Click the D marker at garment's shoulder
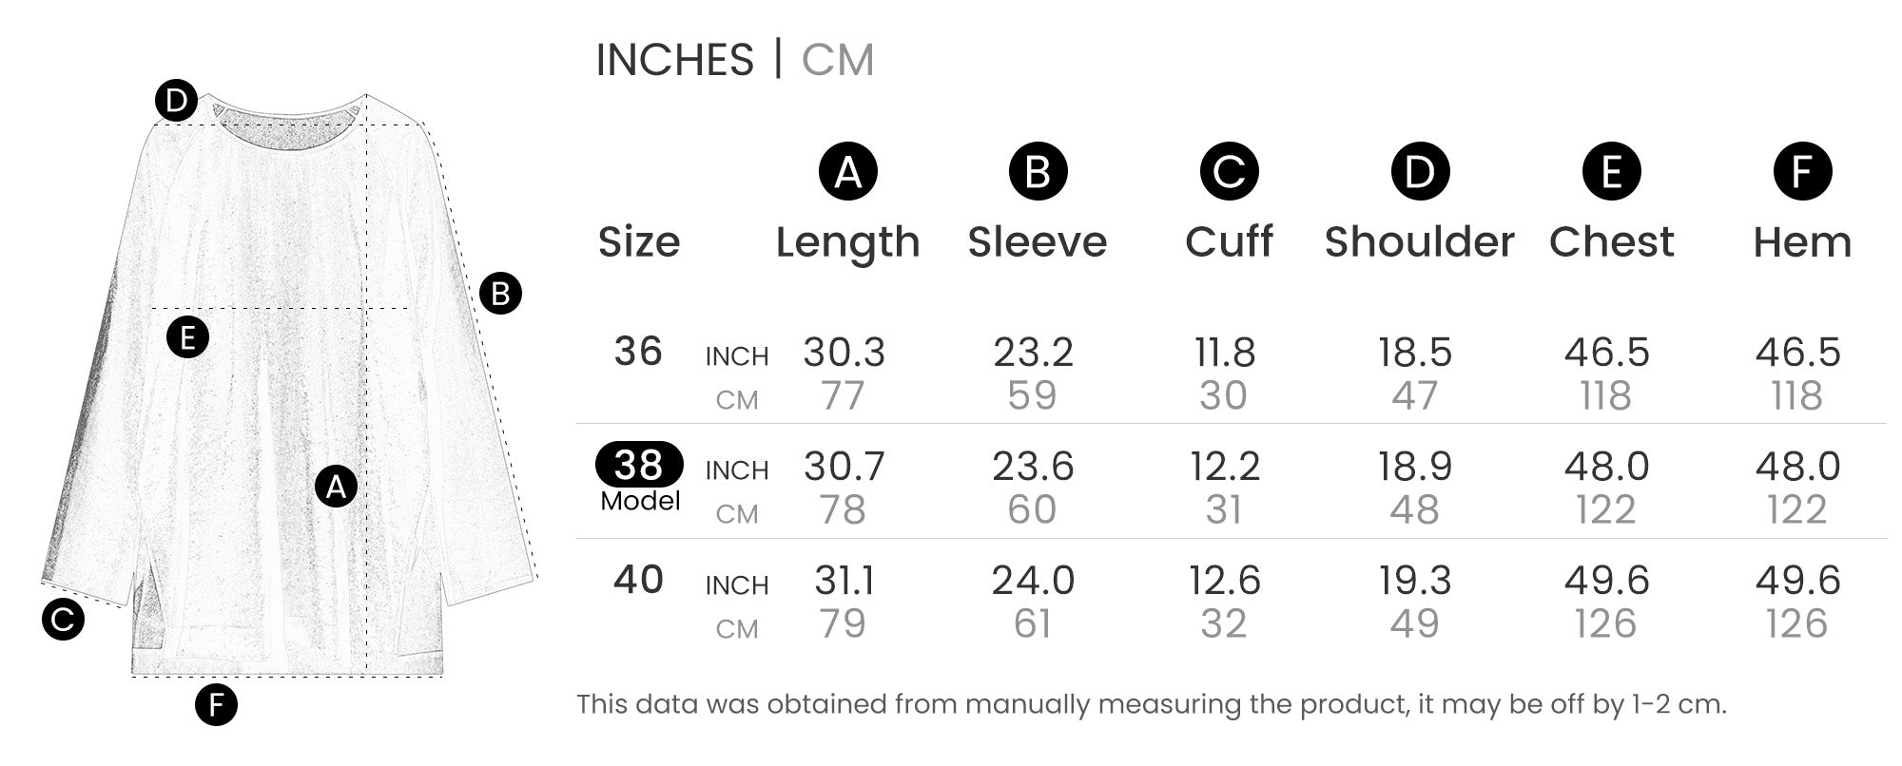 (x=176, y=101)
